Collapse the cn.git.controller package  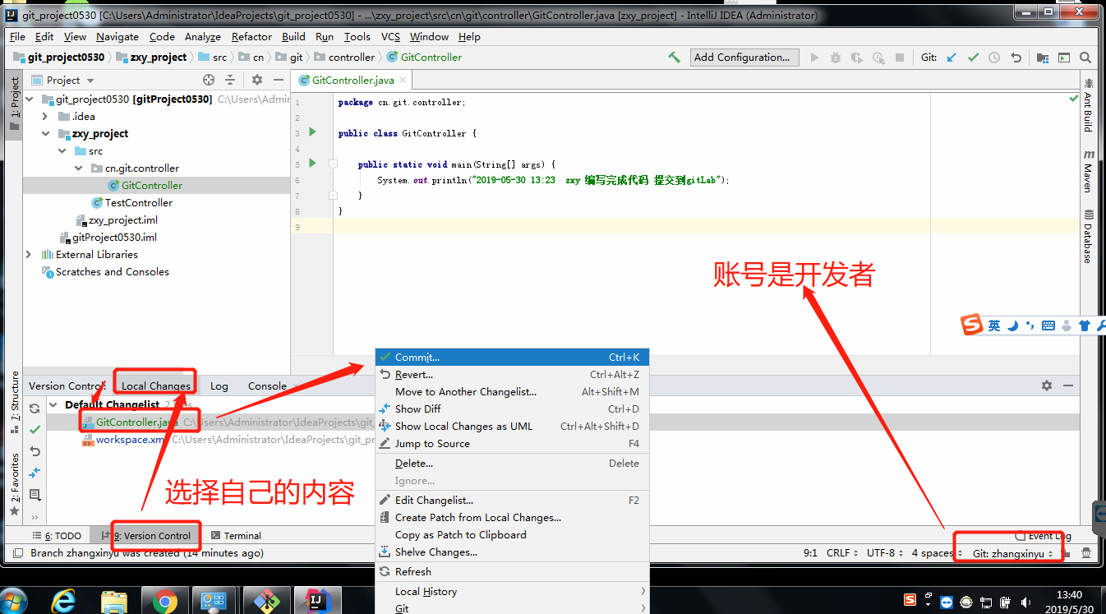[x=78, y=168]
